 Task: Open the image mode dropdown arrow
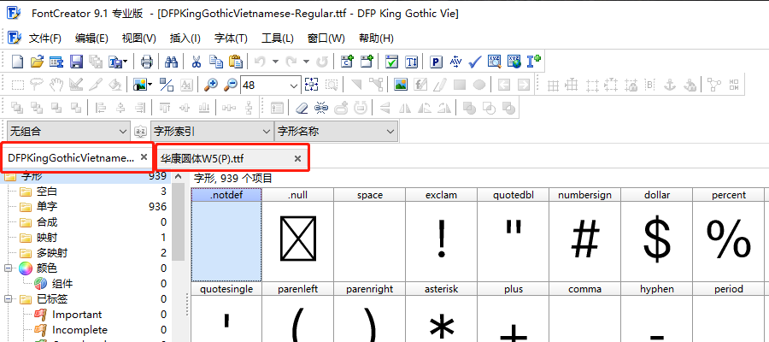pos(150,85)
